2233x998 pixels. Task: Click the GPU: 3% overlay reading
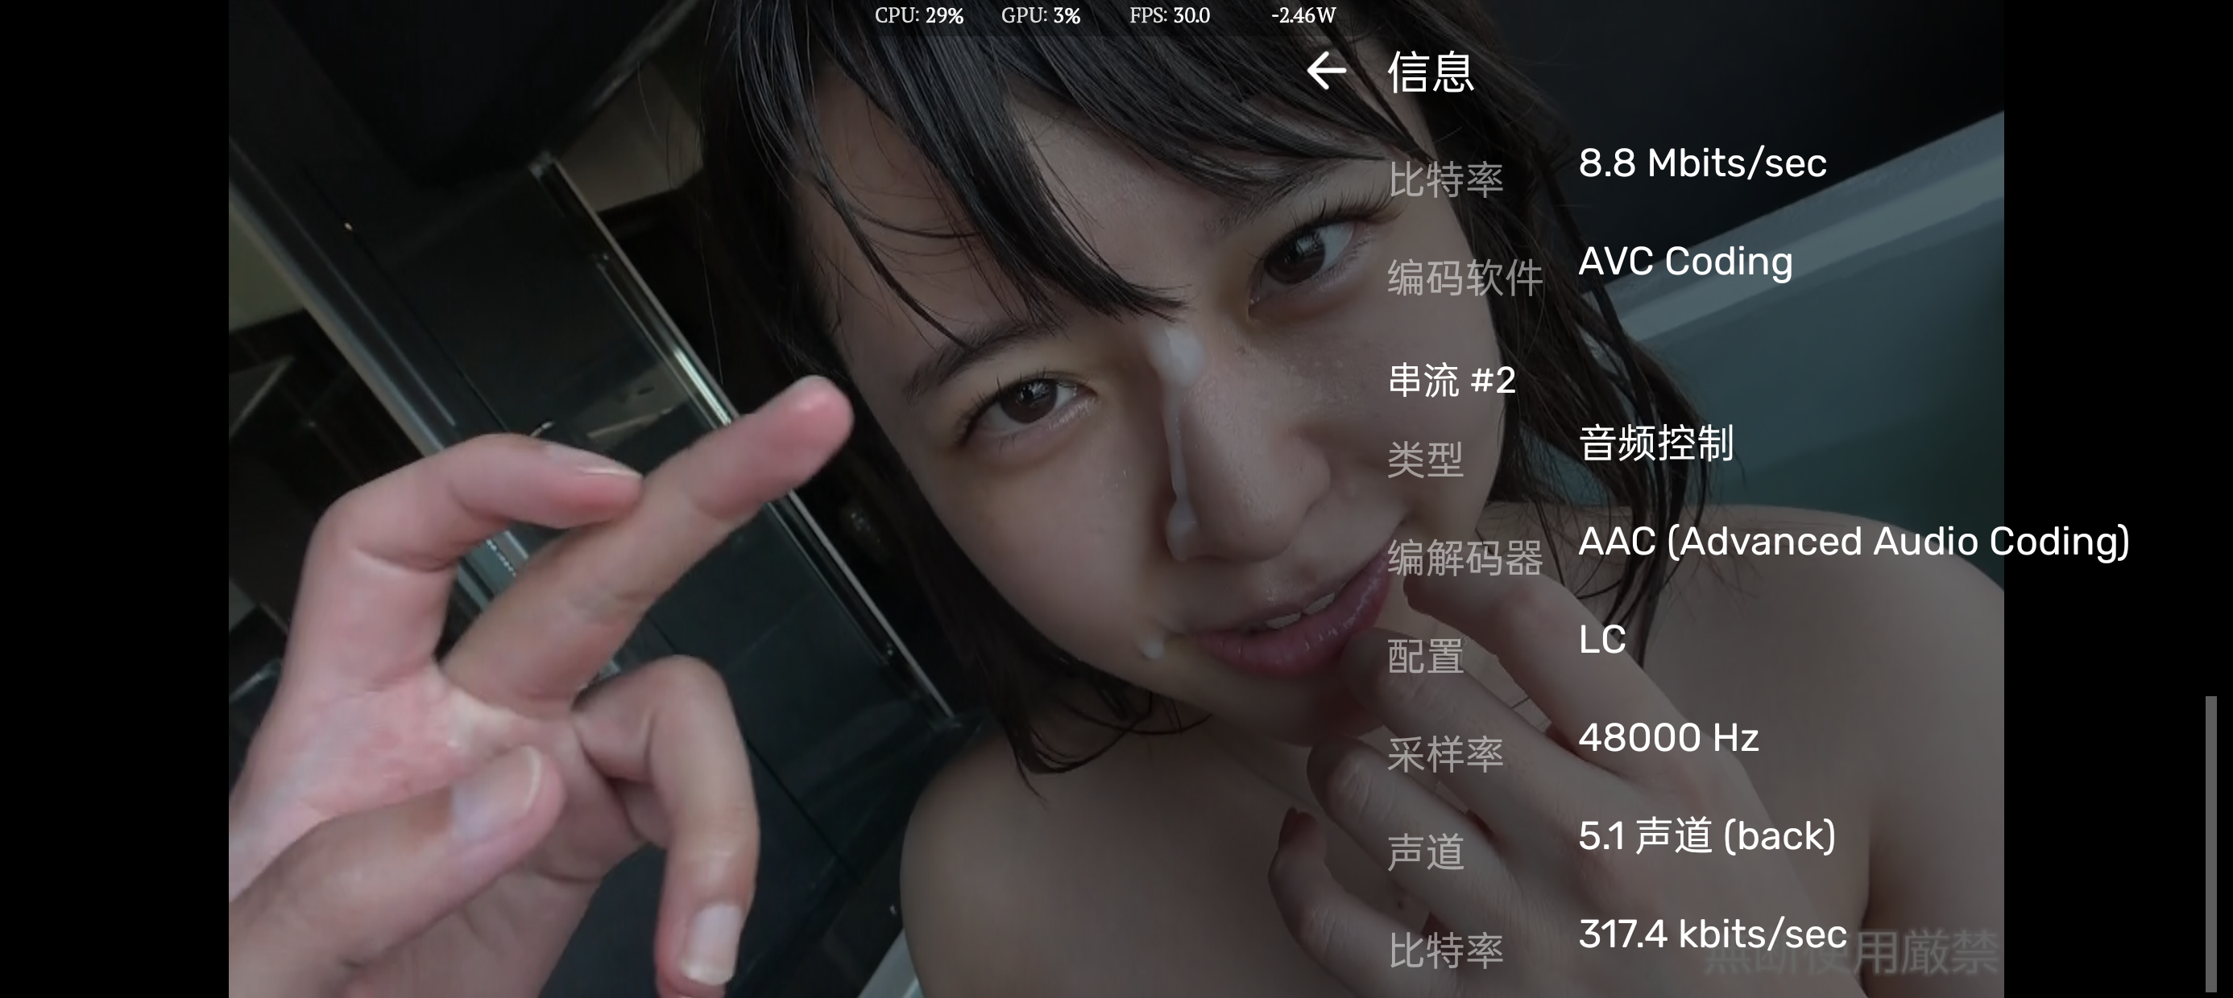tap(1040, 15)
